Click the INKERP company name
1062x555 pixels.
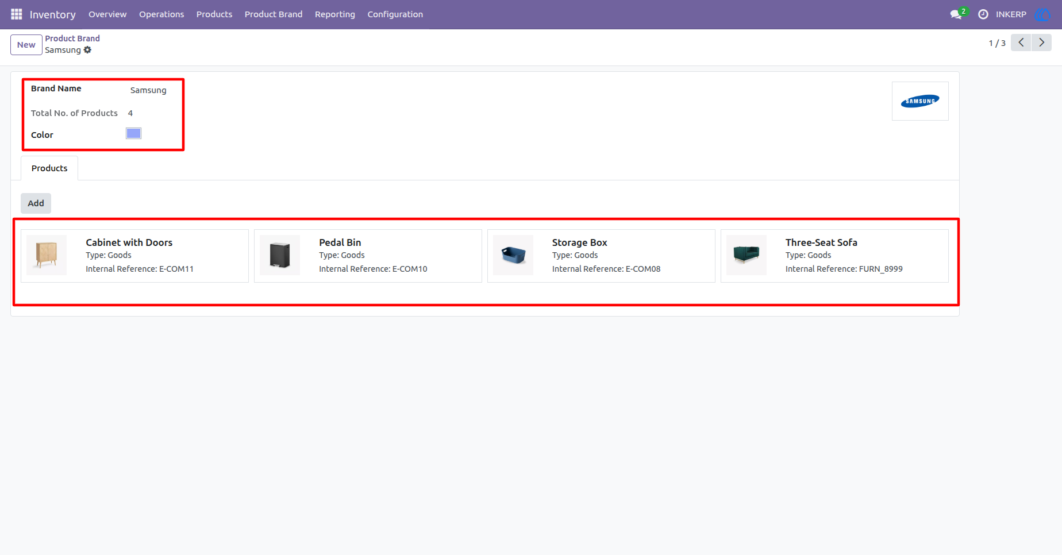click(x=1011, y=14)
